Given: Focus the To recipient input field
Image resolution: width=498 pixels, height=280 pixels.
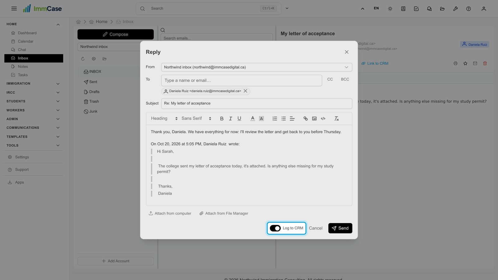Looking at the screenshot, I should tap(242, 80).
